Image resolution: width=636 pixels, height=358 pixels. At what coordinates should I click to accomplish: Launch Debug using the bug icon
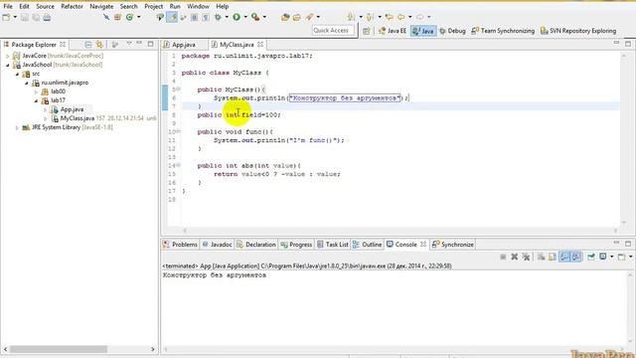tap(218, 17)
